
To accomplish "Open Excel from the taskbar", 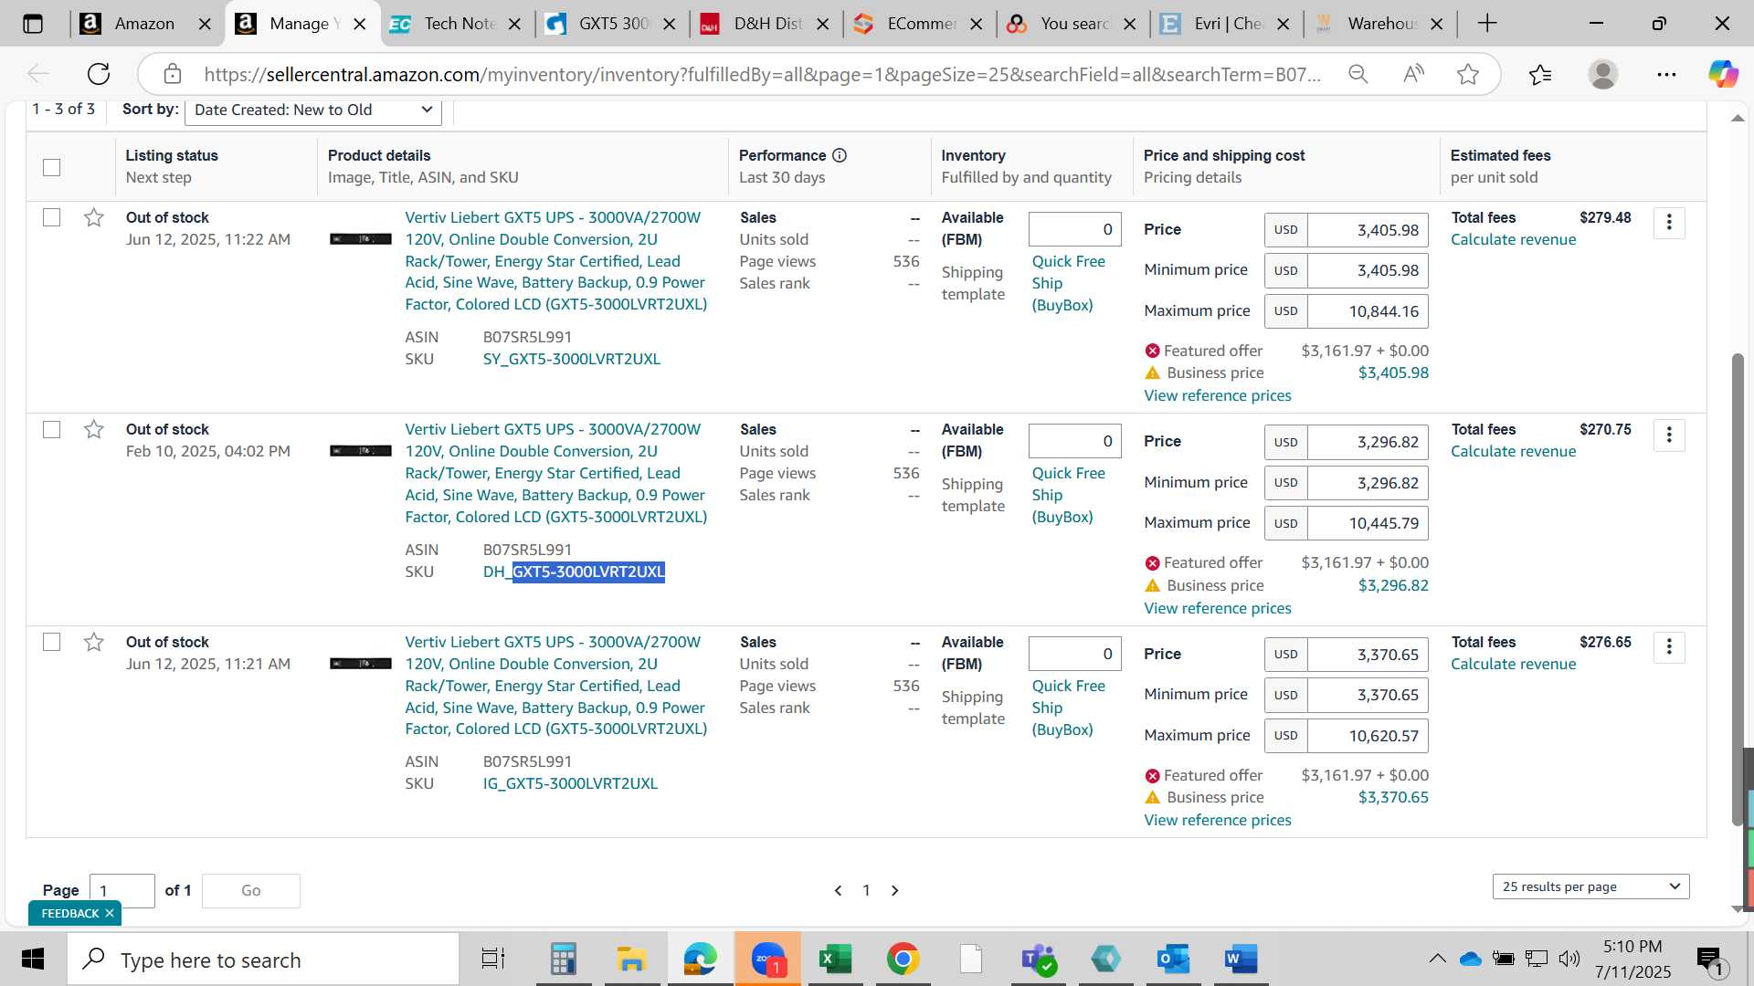I will (x=835, y=959).
